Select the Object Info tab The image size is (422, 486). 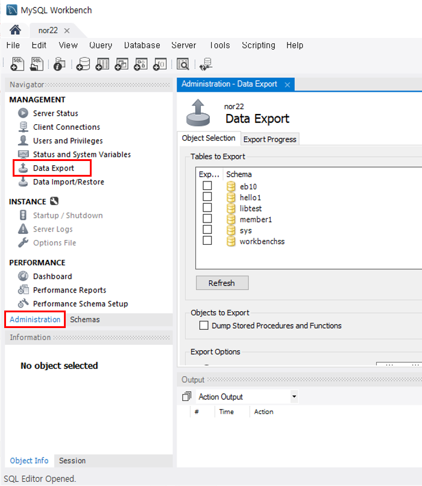point(29,461)
